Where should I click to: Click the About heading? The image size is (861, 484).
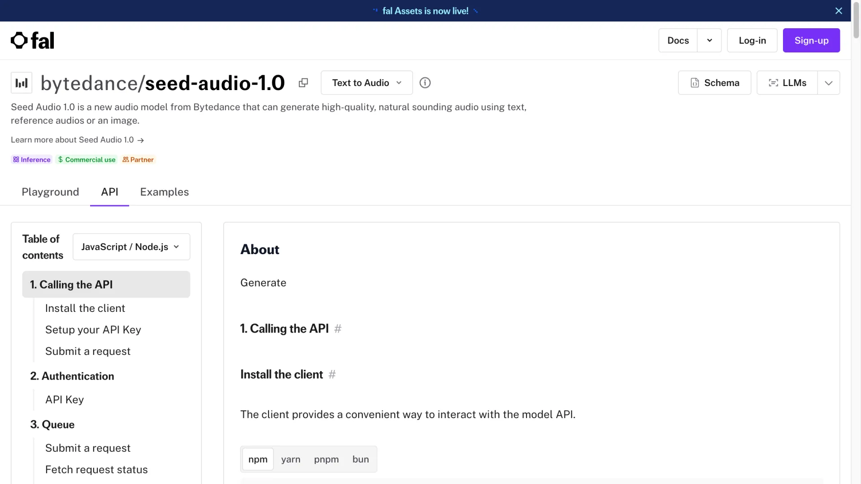pos(260,250)
